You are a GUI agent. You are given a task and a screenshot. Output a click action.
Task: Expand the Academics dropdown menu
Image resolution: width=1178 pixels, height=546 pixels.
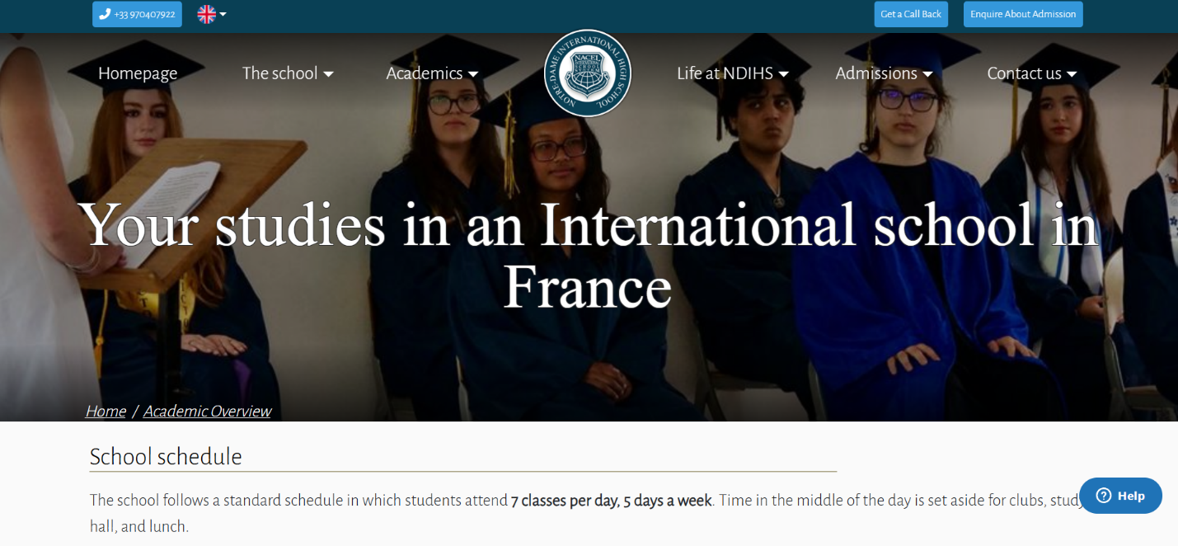click(432, 73)
